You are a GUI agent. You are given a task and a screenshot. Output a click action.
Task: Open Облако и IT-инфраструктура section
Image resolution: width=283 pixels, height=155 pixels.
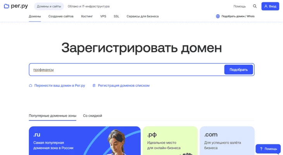89,6
